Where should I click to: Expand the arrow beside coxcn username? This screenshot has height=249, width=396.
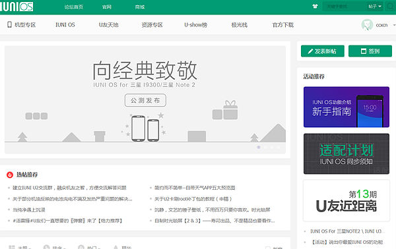tap(394, 25)
